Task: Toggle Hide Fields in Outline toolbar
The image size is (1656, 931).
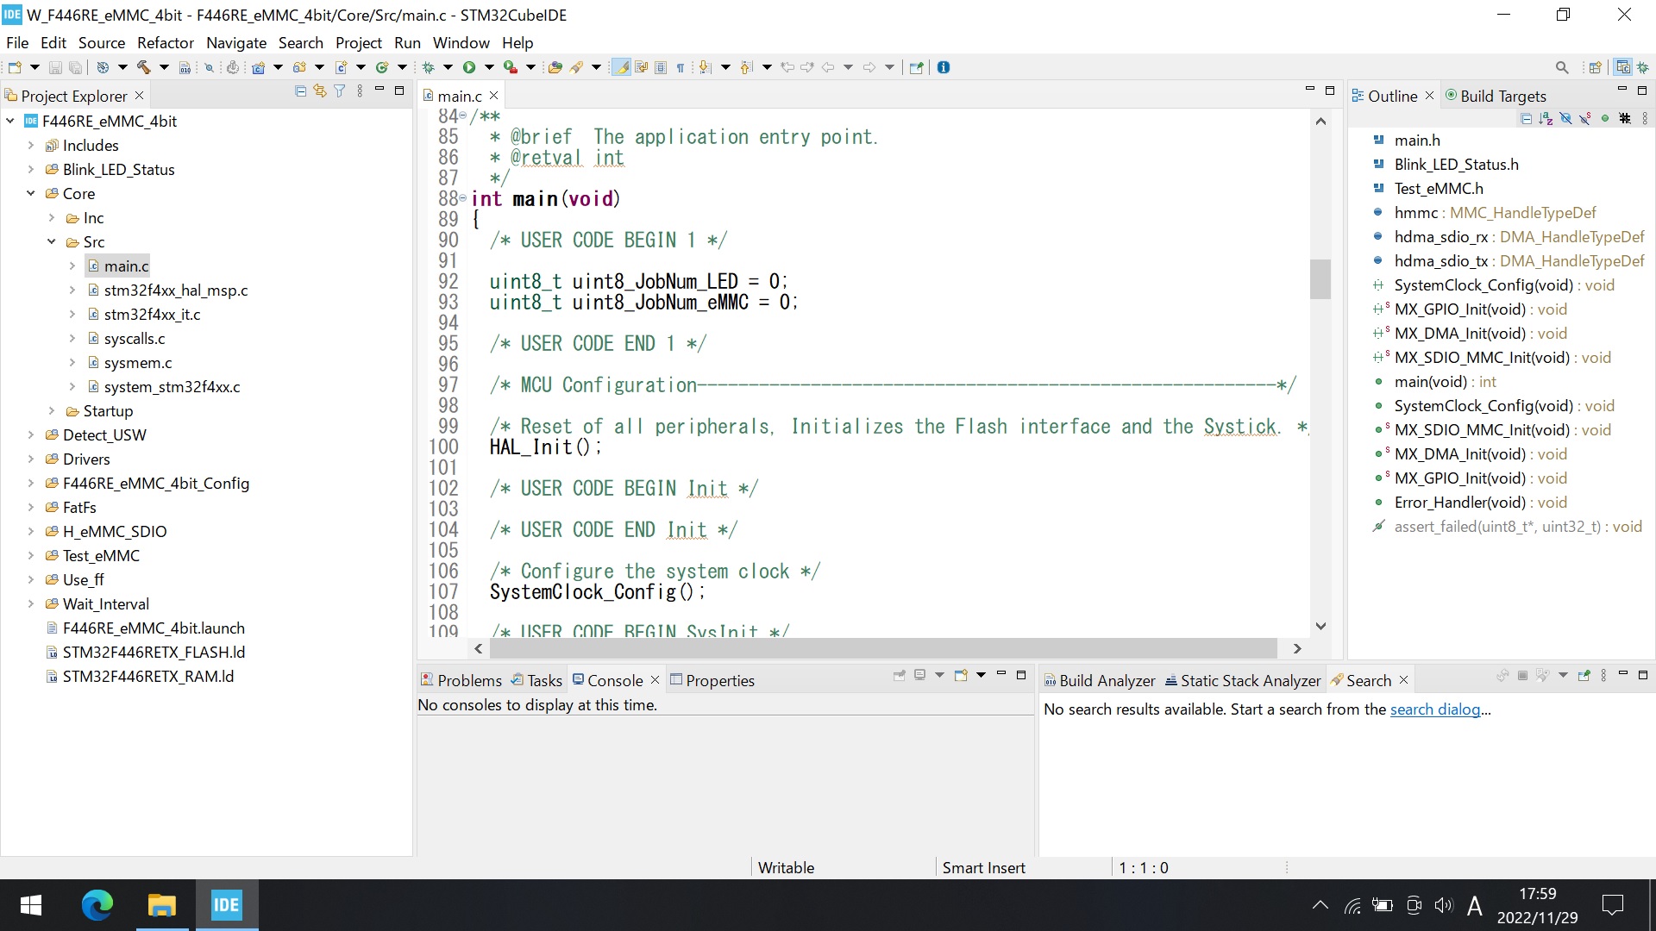Action: pyautogui.click(x=1566, y=118)
